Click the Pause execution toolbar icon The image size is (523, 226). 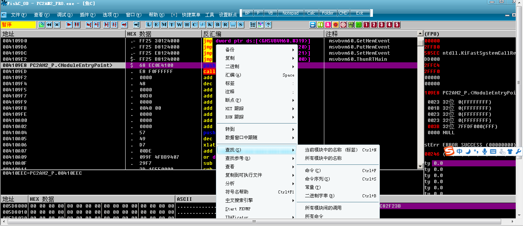click(x=77, y=24)
